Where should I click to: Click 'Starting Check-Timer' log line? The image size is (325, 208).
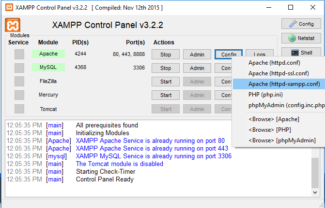coord(106,171)
